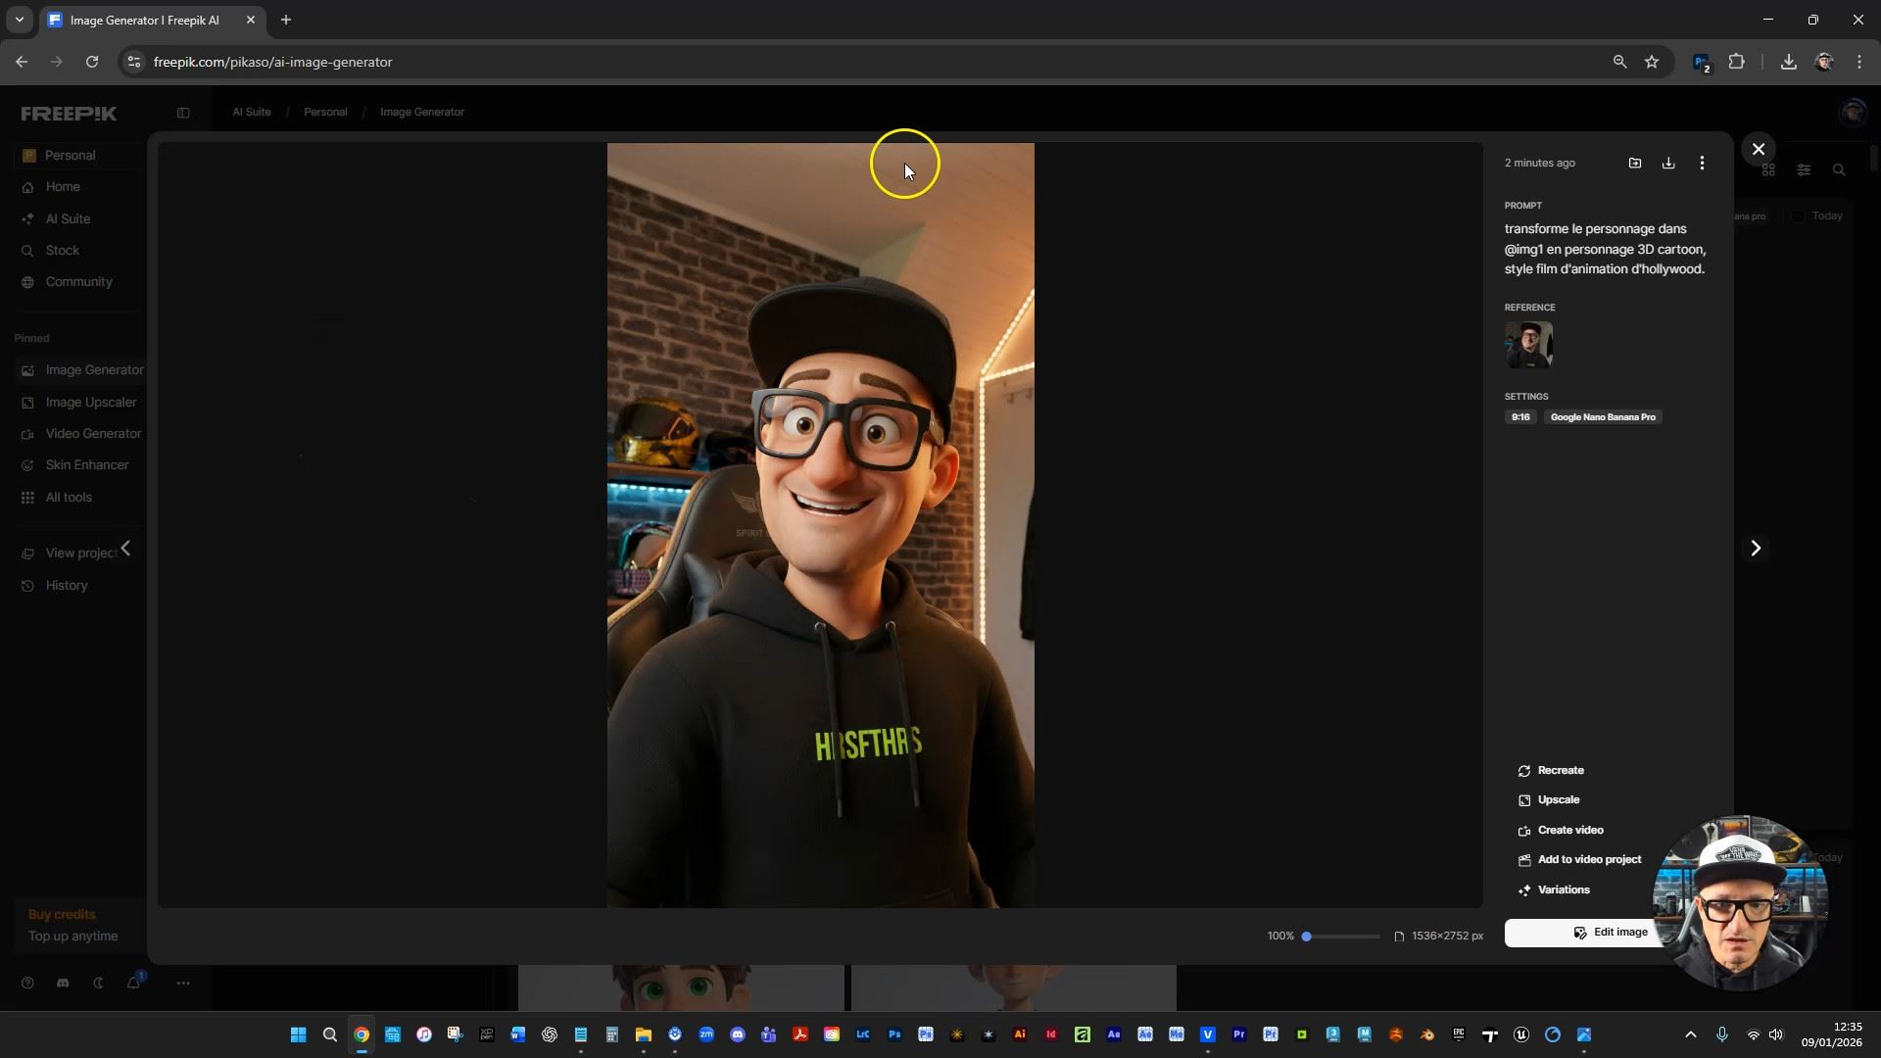The image size is (1881, 1058).
Task: Move the image to a folder
Action: coord(1634,163)
